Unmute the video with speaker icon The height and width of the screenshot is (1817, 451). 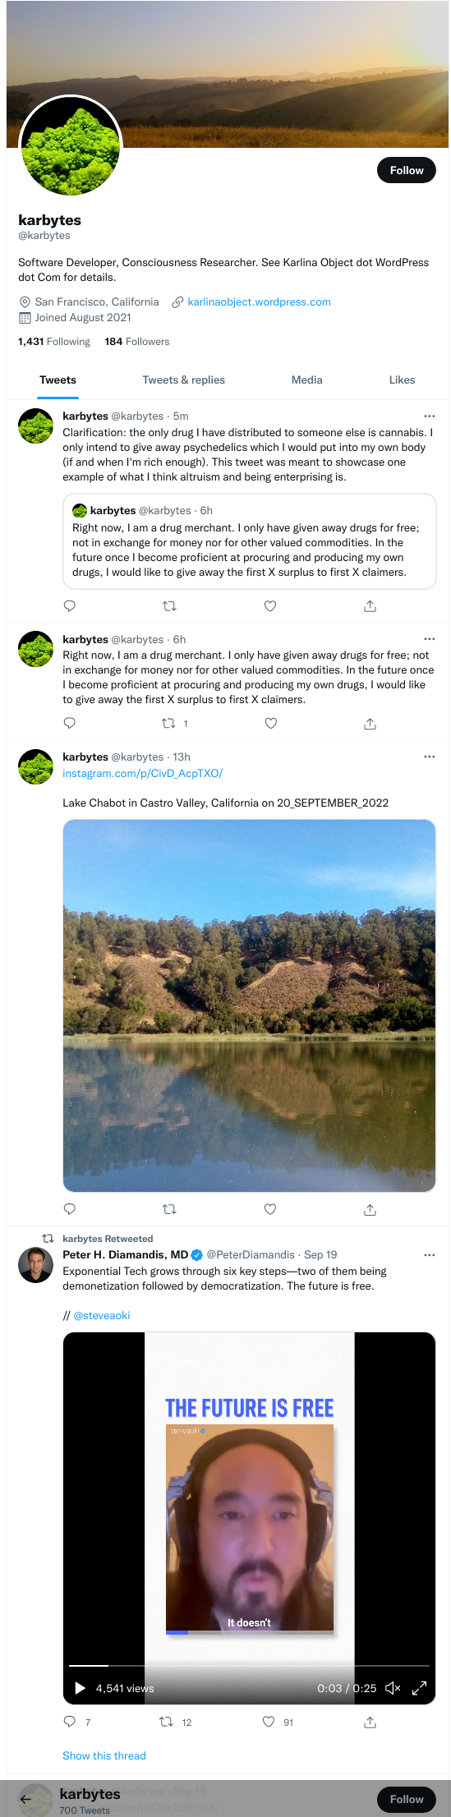(393, 1688)
